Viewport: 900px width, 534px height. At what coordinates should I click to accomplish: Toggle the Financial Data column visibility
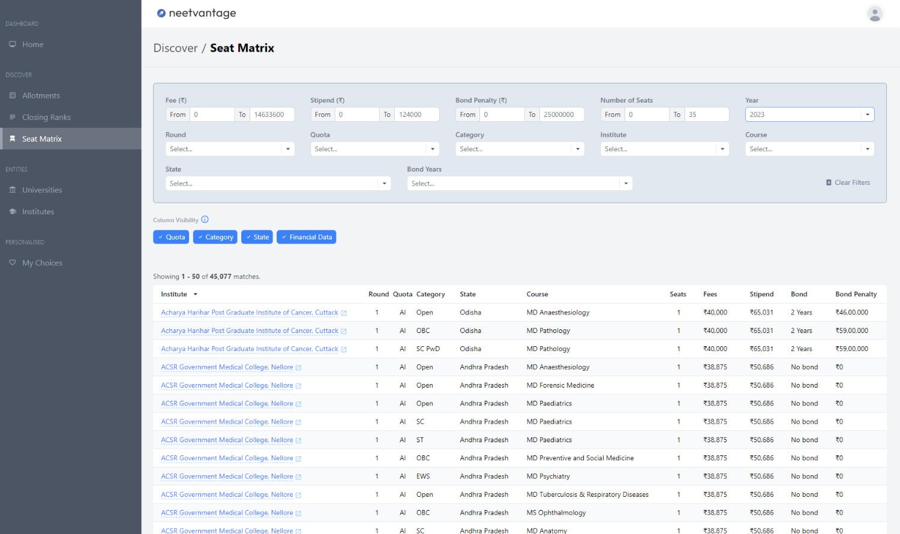(306, 237)
